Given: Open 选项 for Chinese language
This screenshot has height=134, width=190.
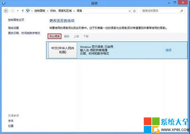Looking at the screenshot, I should click(x=169, y=50).
